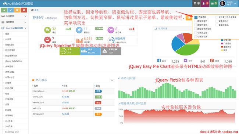The height and width of the screenshot is (134, 239).
Task: Click the monitor icon beside 系统管理
Action: coord(3,16)
